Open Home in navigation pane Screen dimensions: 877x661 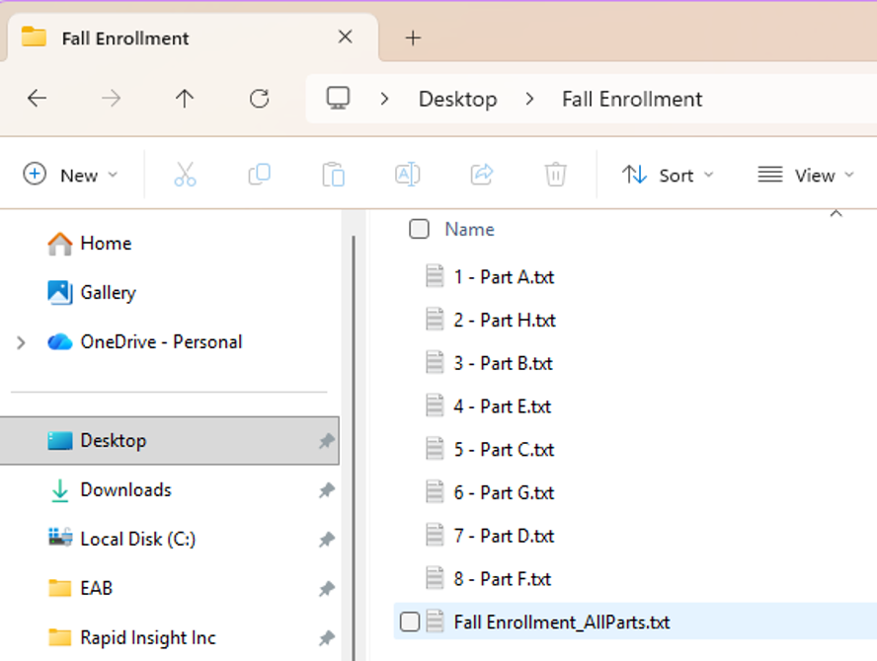click(90, 243)
